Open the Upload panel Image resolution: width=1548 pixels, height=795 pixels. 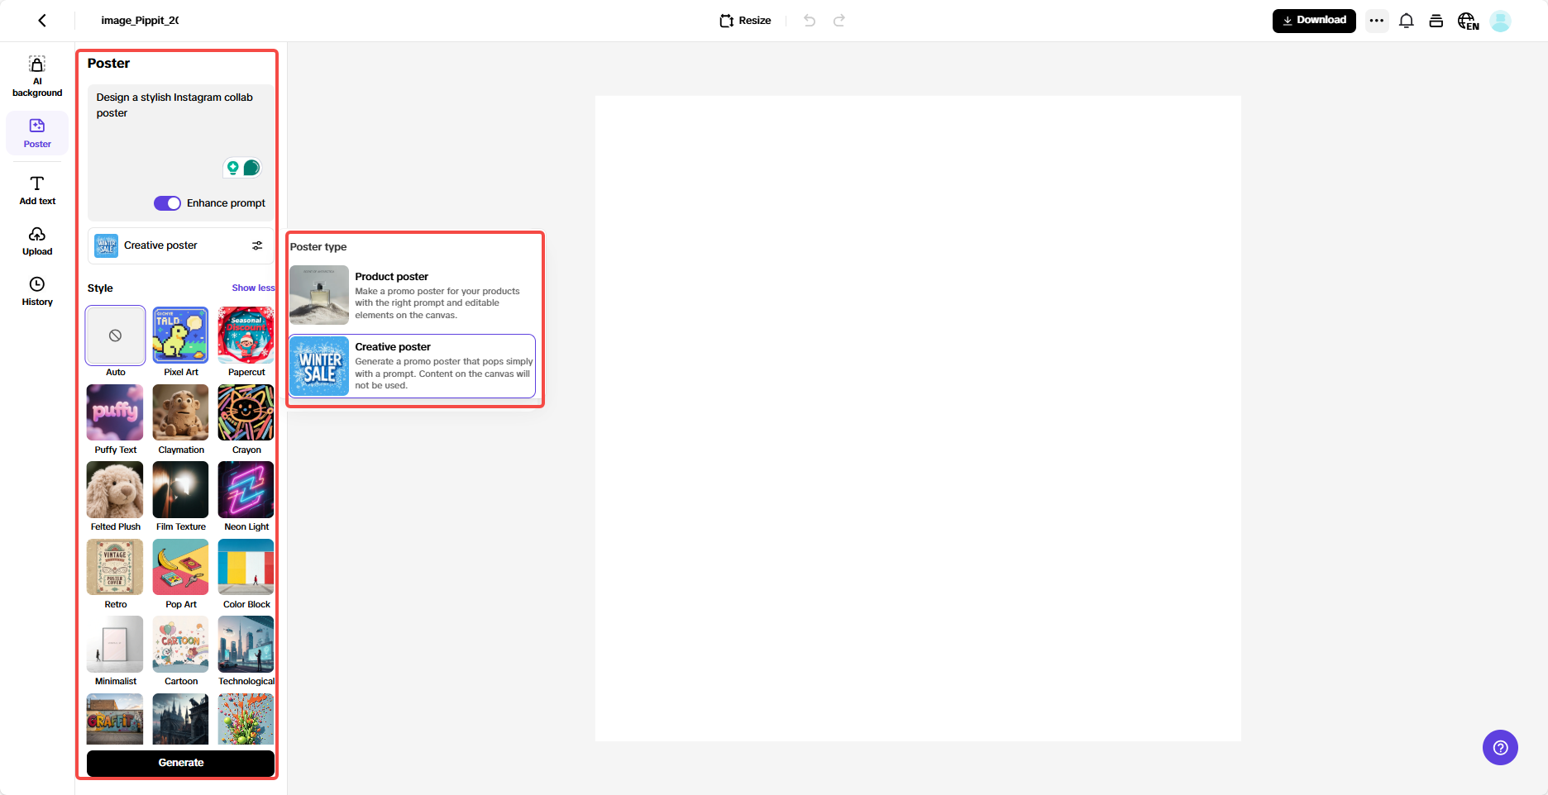37,241
